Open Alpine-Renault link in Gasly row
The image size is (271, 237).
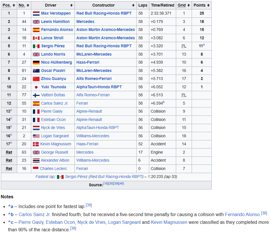coord(89,111)
